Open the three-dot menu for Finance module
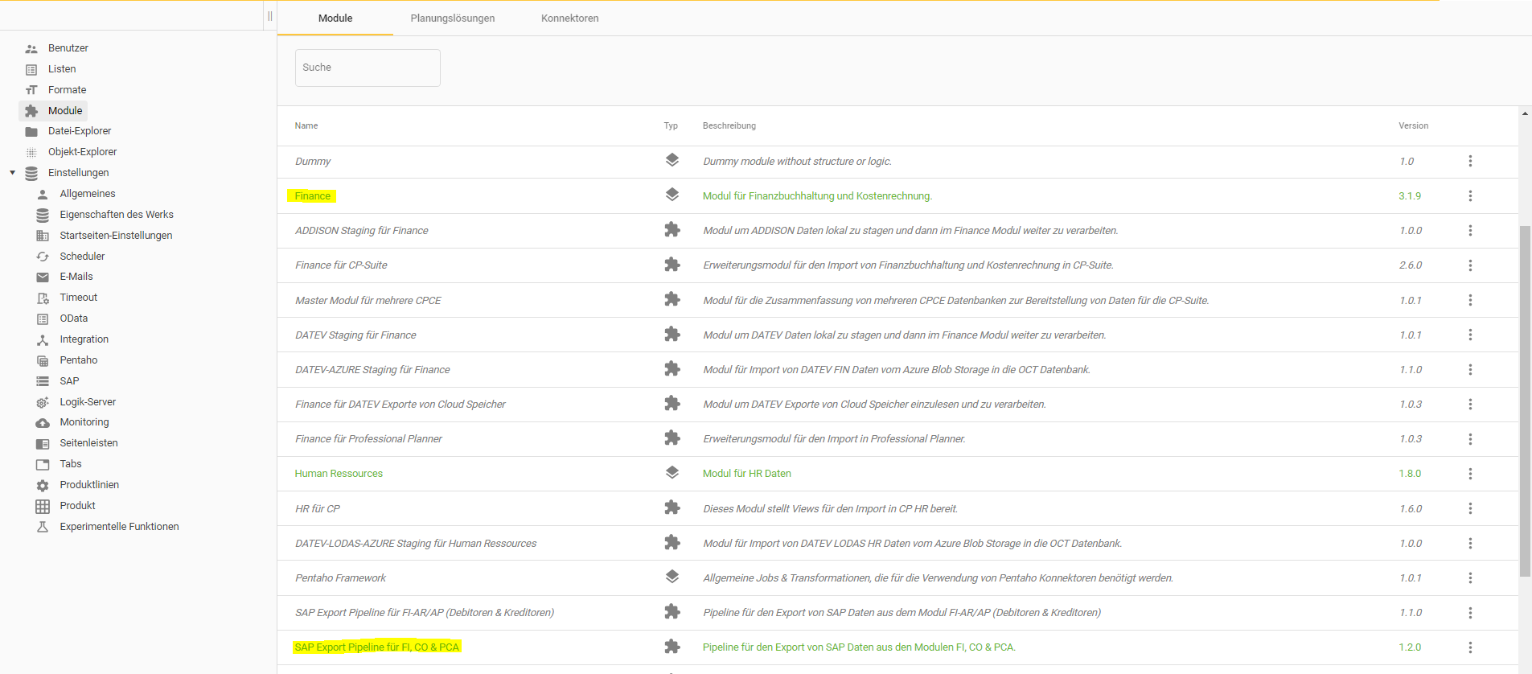Image resolution: width=1532 pixels, height=674 pixels. (x=1469, y=196)
